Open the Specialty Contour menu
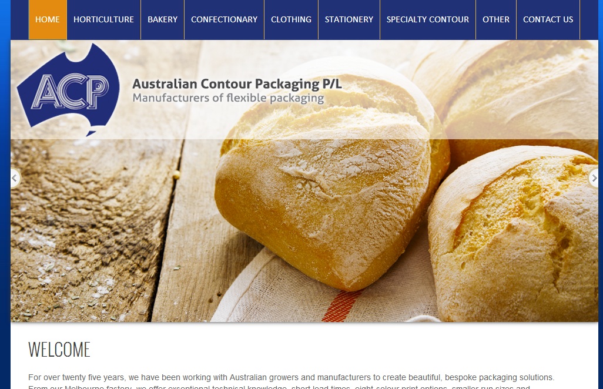603x389 pixels. click(428, 19)
